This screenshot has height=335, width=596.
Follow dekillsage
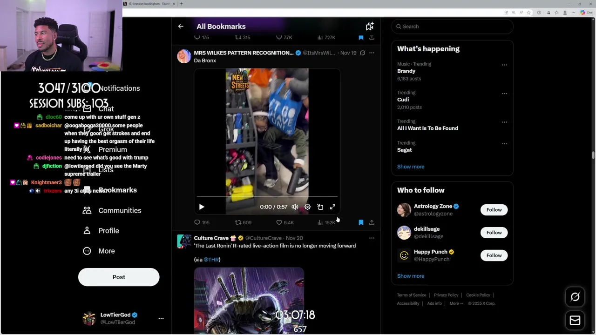coord(494,233)
